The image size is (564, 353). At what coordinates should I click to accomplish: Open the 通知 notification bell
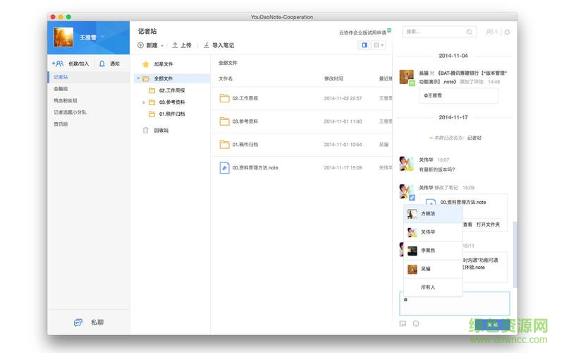click(102, 64)
